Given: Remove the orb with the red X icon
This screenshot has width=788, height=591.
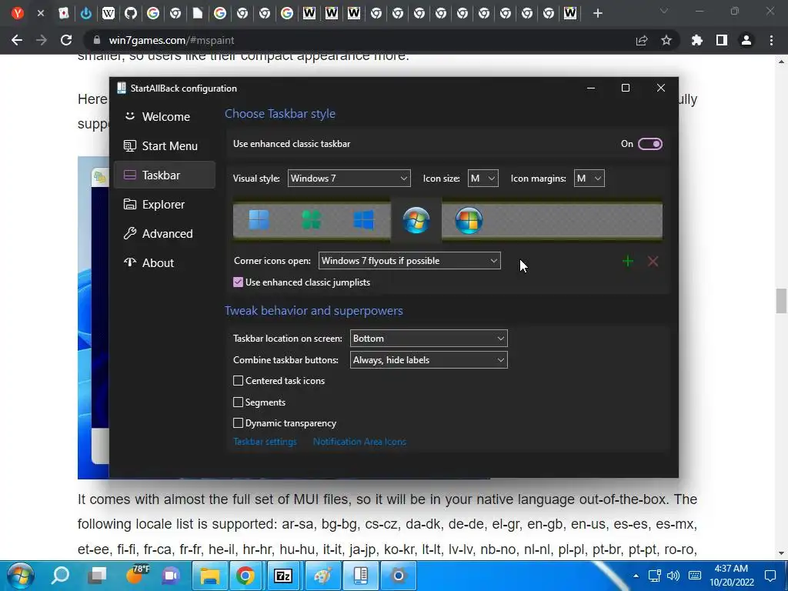Looking at the screenshot, I should (x=653, y=262).
